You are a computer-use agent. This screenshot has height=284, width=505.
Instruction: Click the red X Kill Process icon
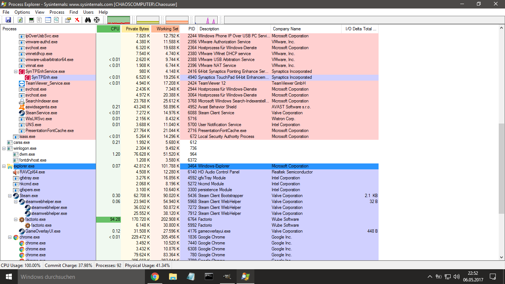tap(77, 20)
